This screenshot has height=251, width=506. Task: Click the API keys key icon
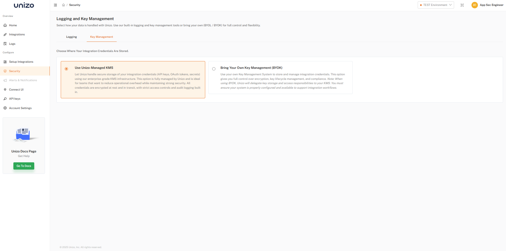pos(5,99)
